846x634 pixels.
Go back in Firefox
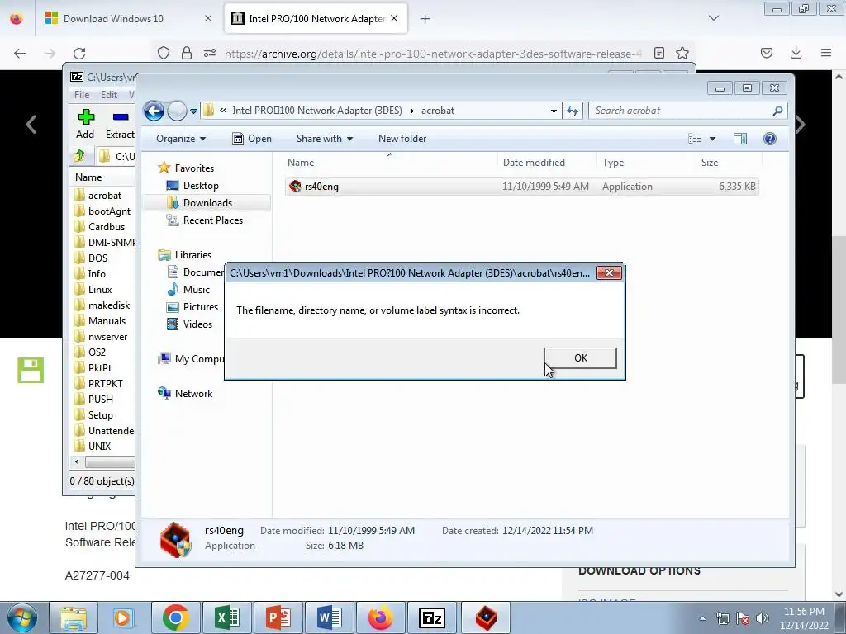tap(20, 53)
